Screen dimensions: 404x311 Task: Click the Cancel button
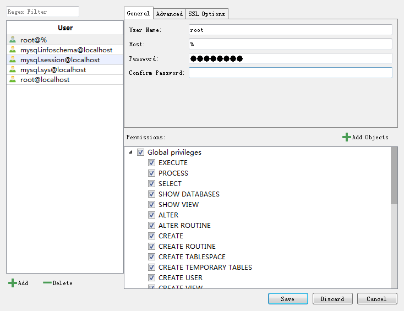pos(376,299)
